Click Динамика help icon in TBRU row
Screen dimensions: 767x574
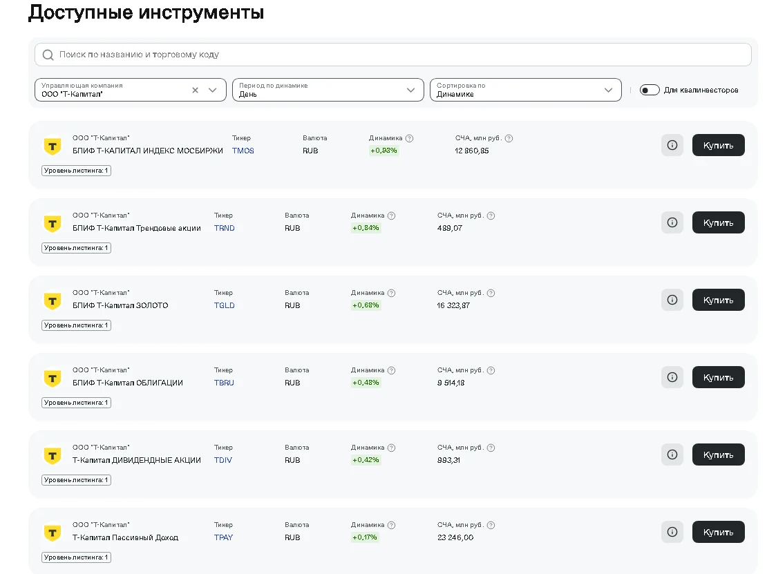[x=391, y=370]
